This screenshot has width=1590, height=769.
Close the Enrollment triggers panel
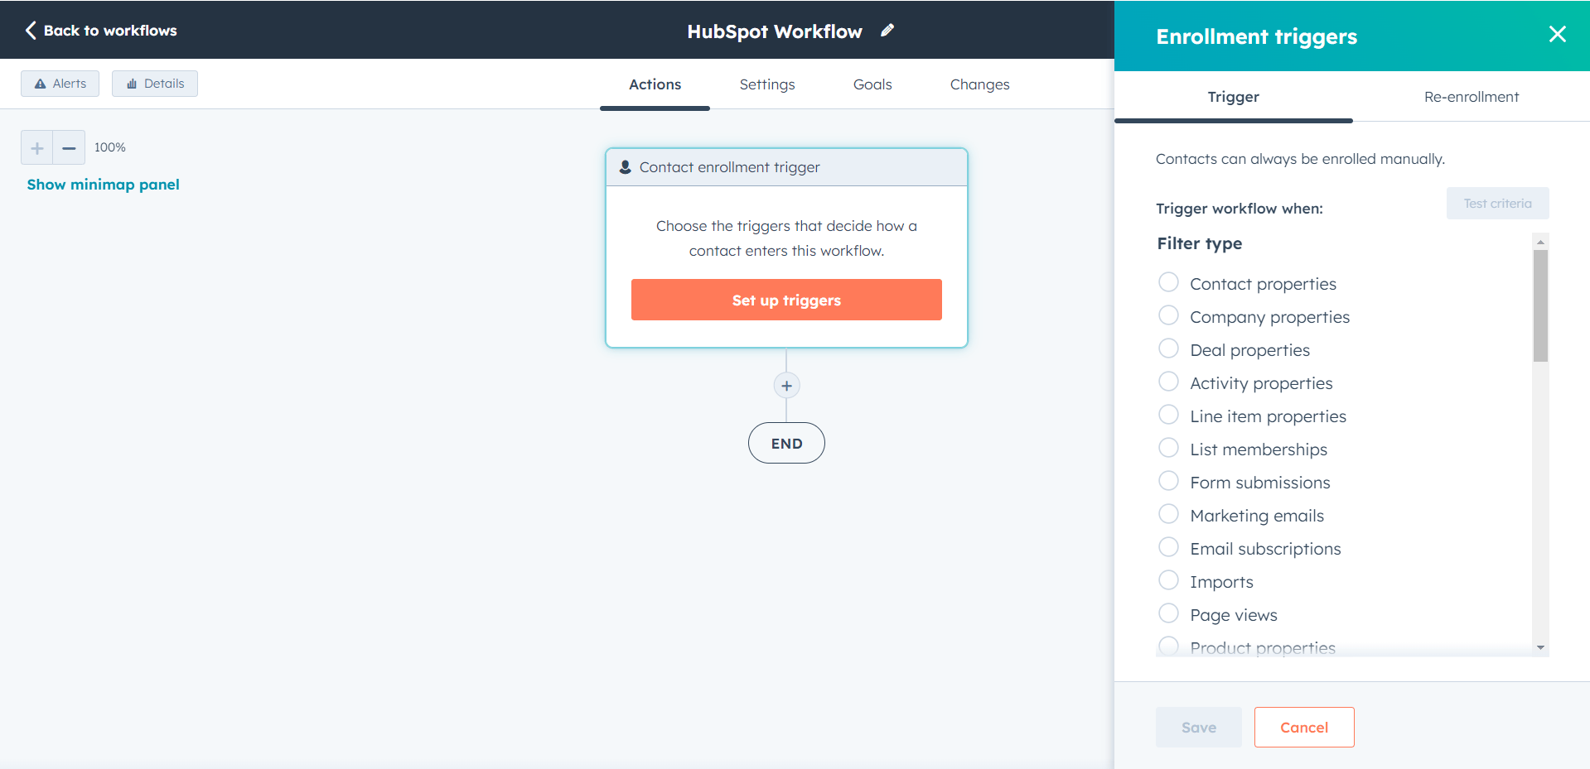coord(1557,34)
